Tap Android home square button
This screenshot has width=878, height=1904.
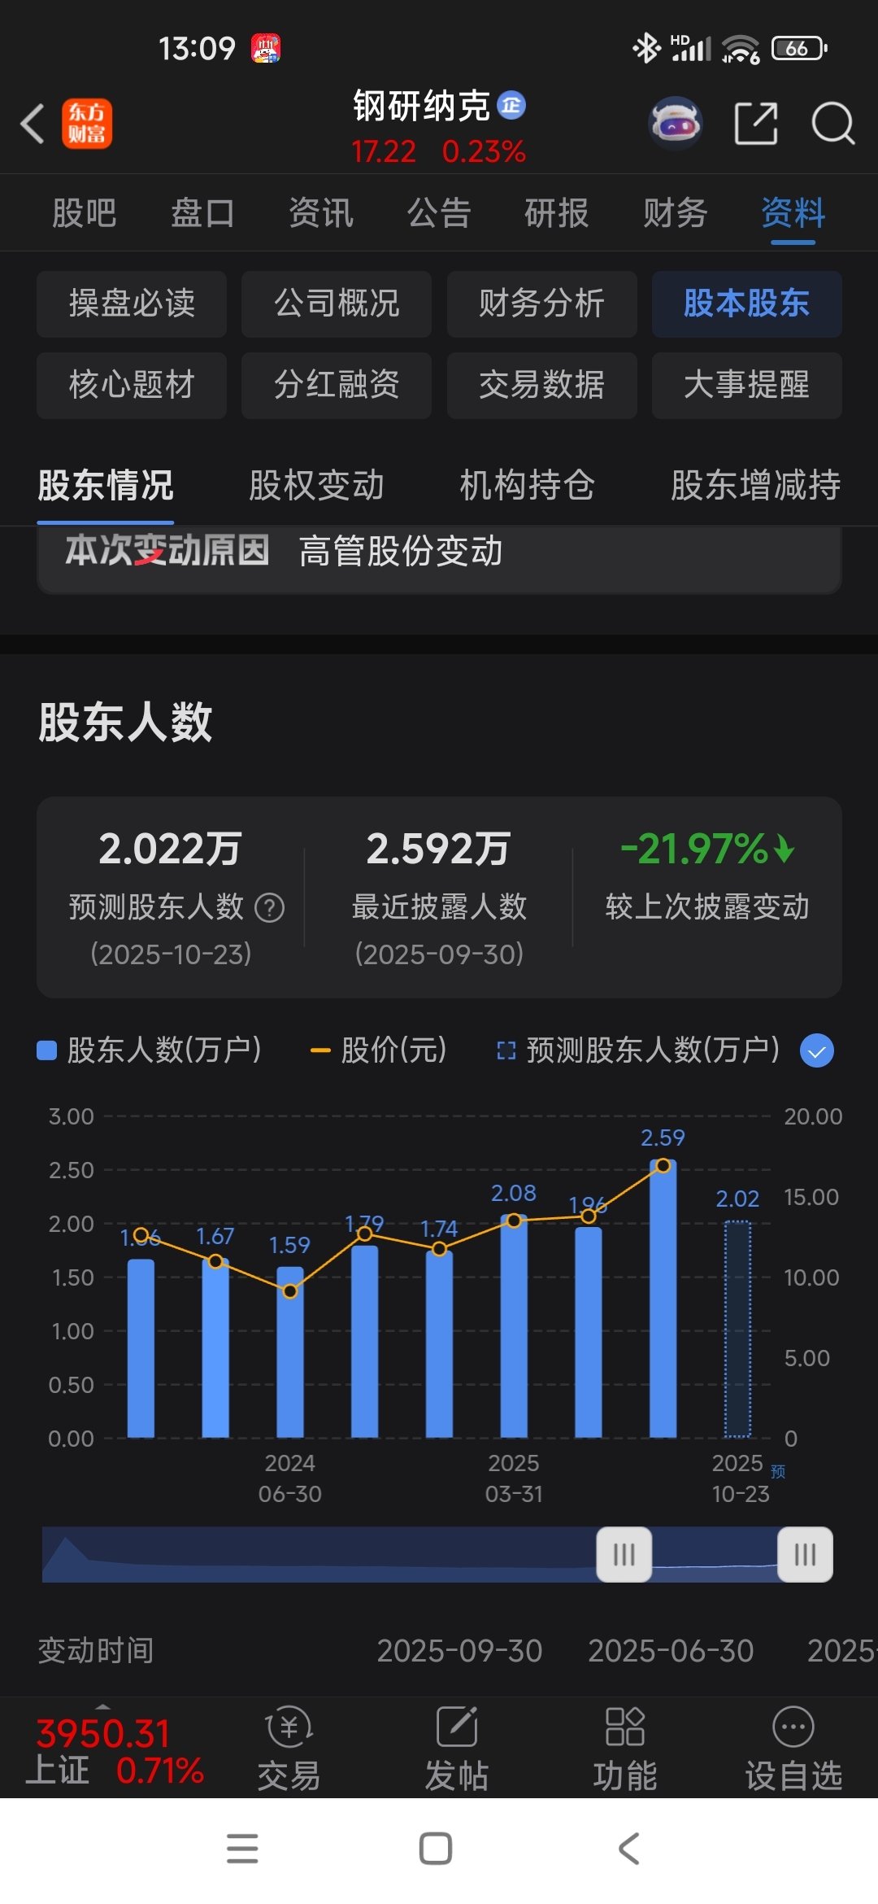click(436, 1849)
